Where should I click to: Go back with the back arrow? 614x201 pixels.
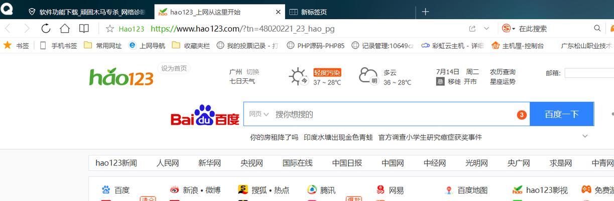point(8,29)
